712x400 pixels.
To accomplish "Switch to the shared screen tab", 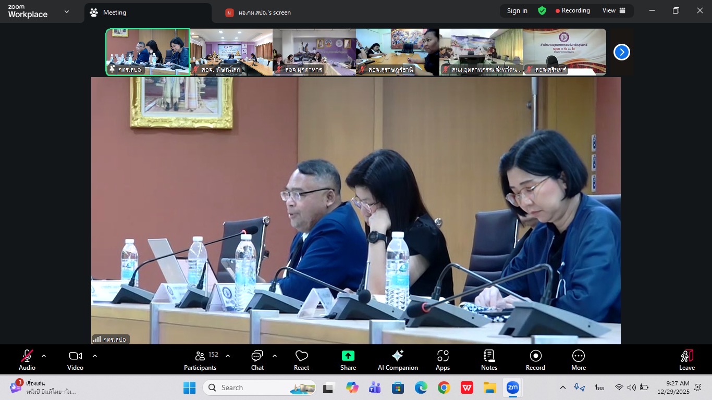I will (265, 12).
